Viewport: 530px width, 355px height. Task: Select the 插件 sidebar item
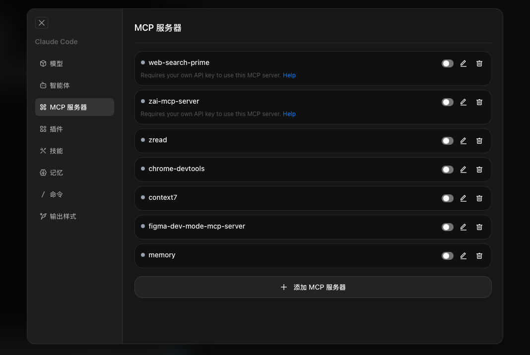56,129
